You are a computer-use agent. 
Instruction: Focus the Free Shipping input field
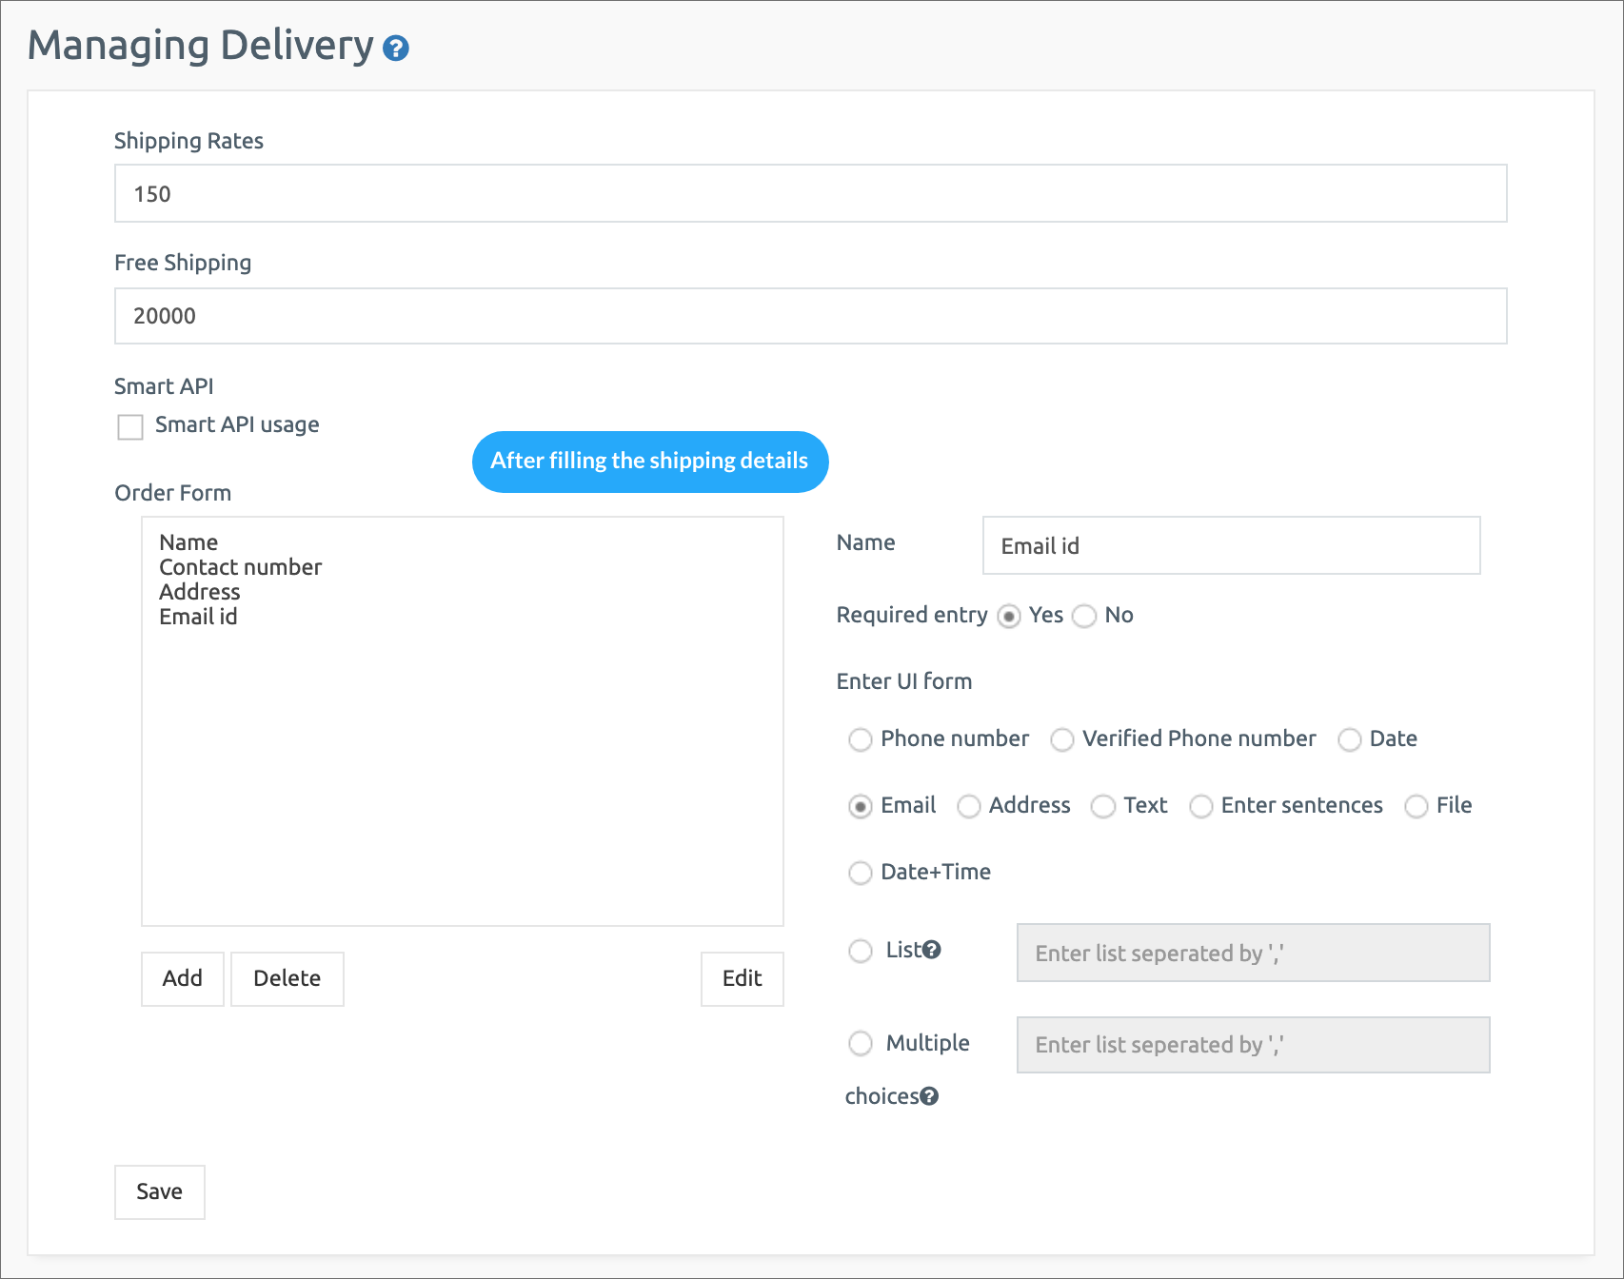(810, 316)
